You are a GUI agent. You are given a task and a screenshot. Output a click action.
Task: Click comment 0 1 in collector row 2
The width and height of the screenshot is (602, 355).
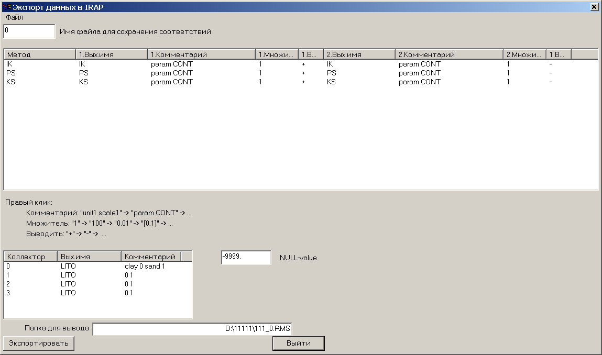point(128,284)
